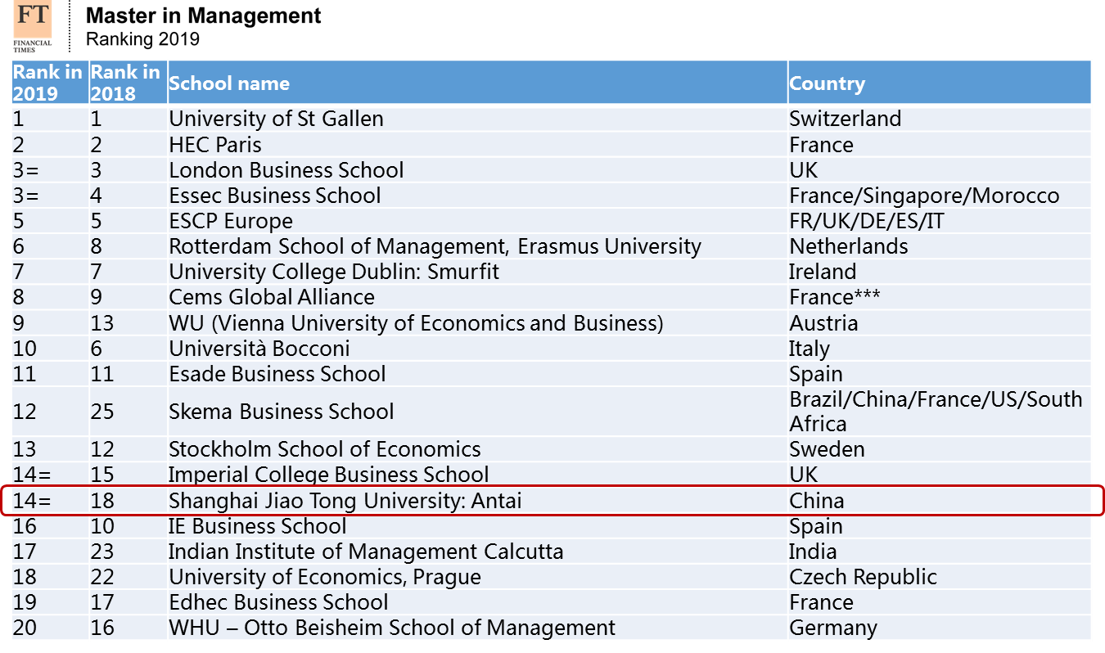Click London Business School entry
The width and height of the screenshot is (1105, 653).
(286, 170)
